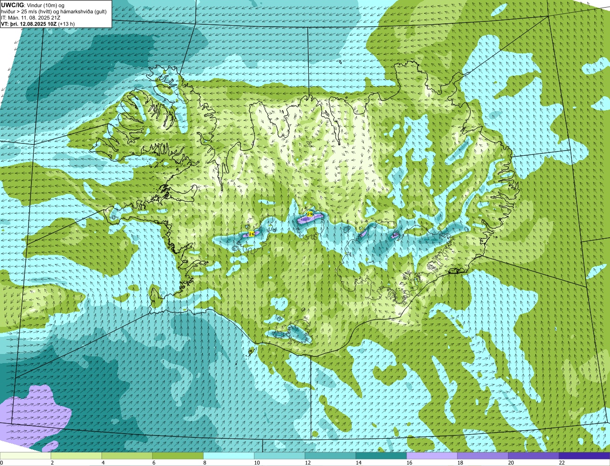Image resolution: width=610 pixels, height=466 pixels.
Task: Click the scale label '6'
Action: click(x=153, y=463)
